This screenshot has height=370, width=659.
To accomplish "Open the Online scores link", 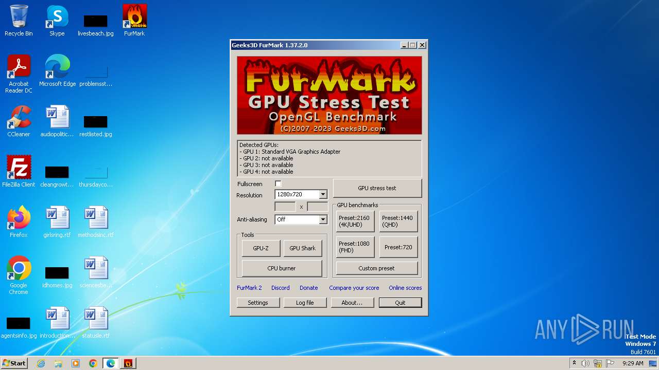I will pyautogui.click(x=405, y=288).
